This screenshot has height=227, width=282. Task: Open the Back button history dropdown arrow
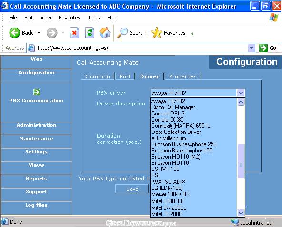(39, 33)
